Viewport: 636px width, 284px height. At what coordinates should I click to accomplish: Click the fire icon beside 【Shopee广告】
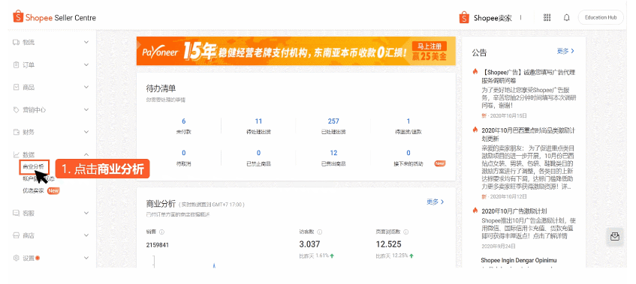[x=475, y=72]
